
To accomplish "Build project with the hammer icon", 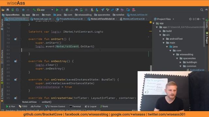I will (34, 10).
